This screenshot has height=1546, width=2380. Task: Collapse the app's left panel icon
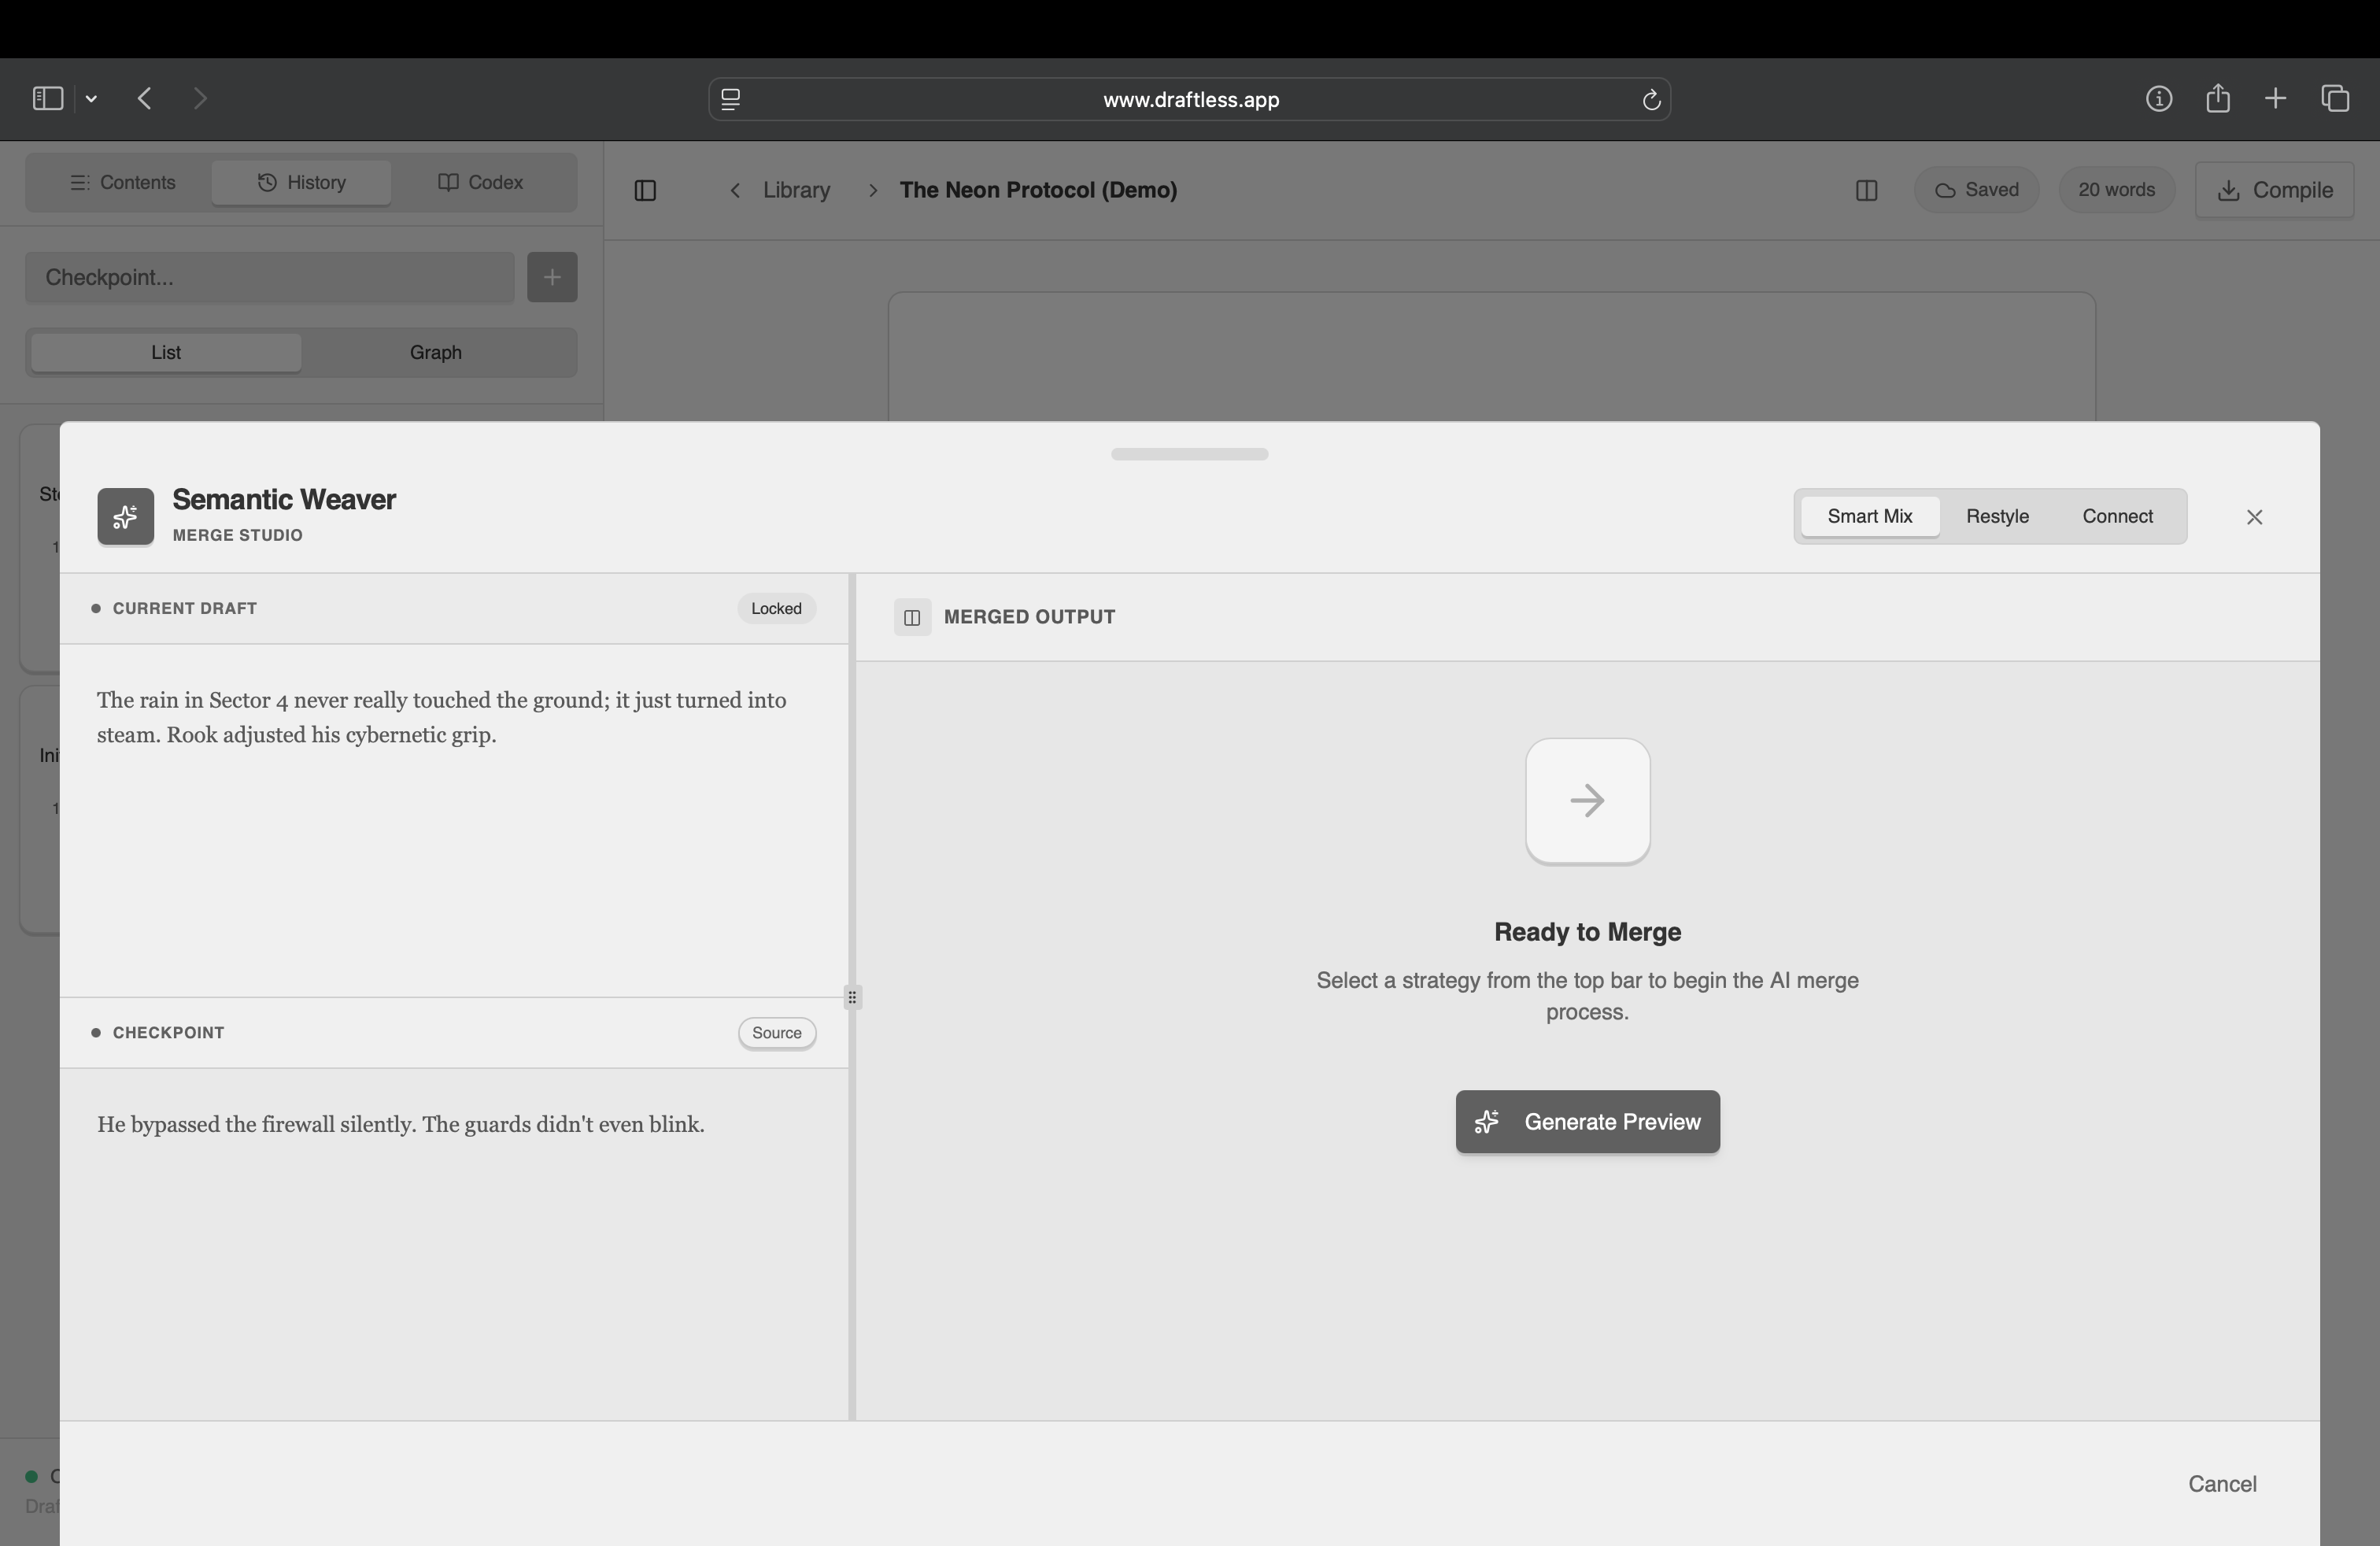[x=645, y=190]
